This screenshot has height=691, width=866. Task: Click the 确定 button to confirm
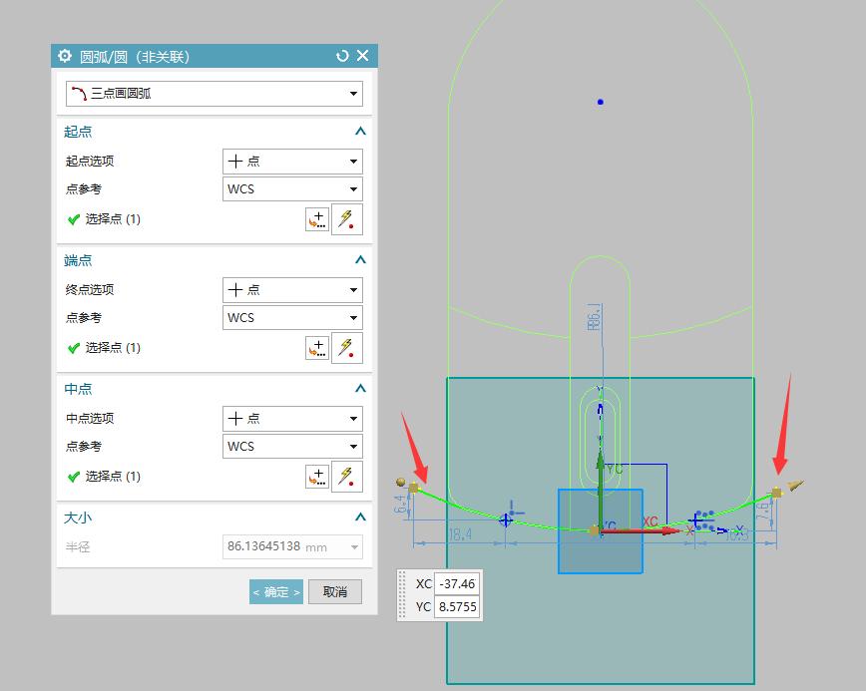pos(275,591)
